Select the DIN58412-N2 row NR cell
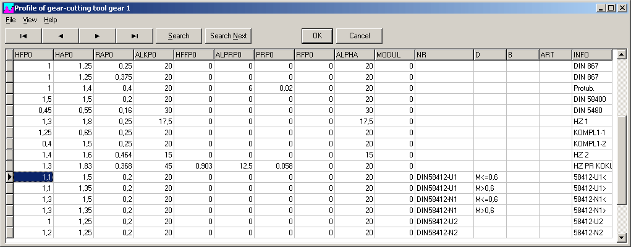Viewport: 631px width, 247px height. coord(444,232)
